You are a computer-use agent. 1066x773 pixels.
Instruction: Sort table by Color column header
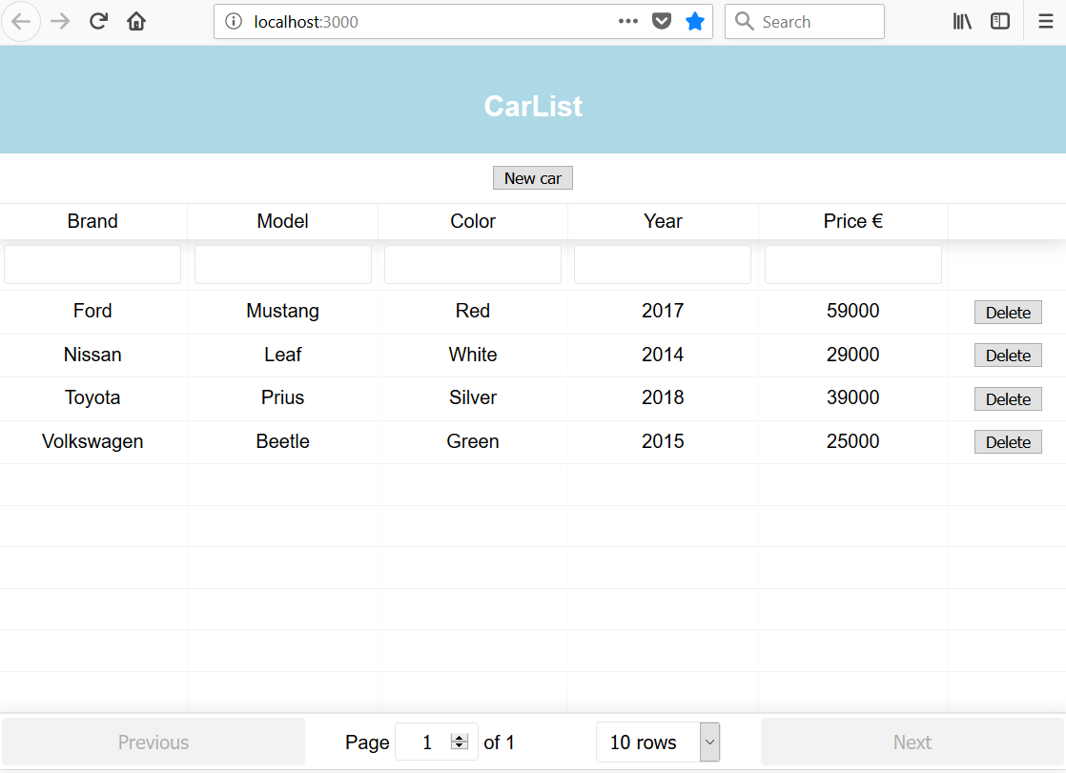473,221
